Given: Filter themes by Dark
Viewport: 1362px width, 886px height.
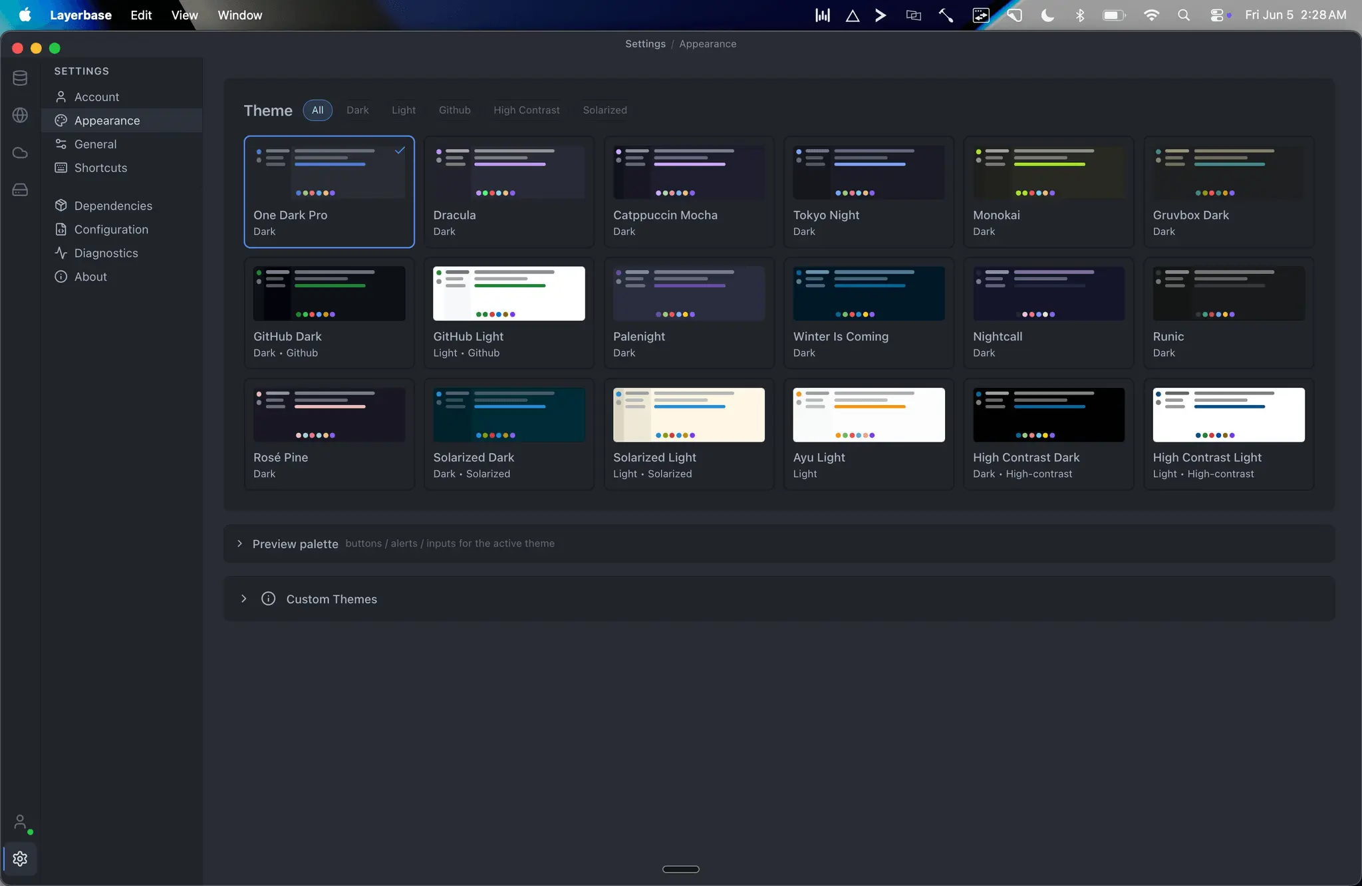Looking at the screenshot, I should pos(358,110).
